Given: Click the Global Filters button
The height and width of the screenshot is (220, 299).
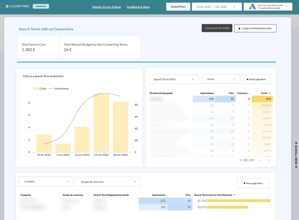Looking at the screenshot, I should coord(178,7).
